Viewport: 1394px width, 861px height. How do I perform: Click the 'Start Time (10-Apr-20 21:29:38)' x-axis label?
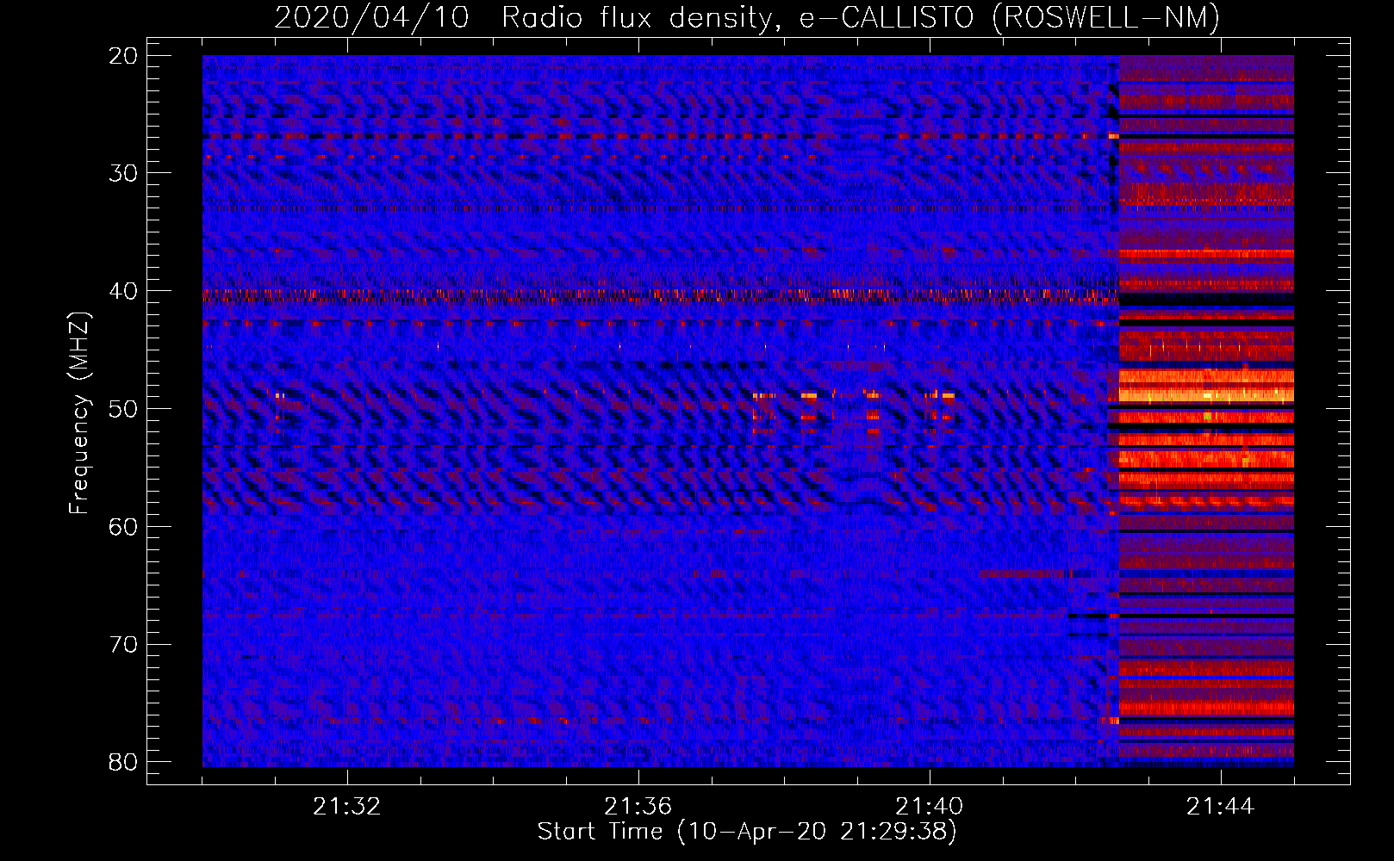pyautogui.click(x=747, y=832)
